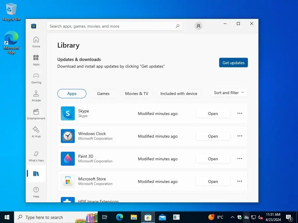The height and width of the screenshot is (223, 298).
Task: Open Mail app from the taskbar
Action: 162,217
